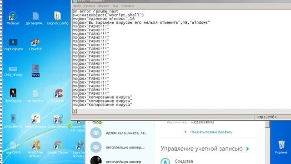
Task: Expand chevron after 'Управление учетной записью'
Action: (x=247, y=149)
